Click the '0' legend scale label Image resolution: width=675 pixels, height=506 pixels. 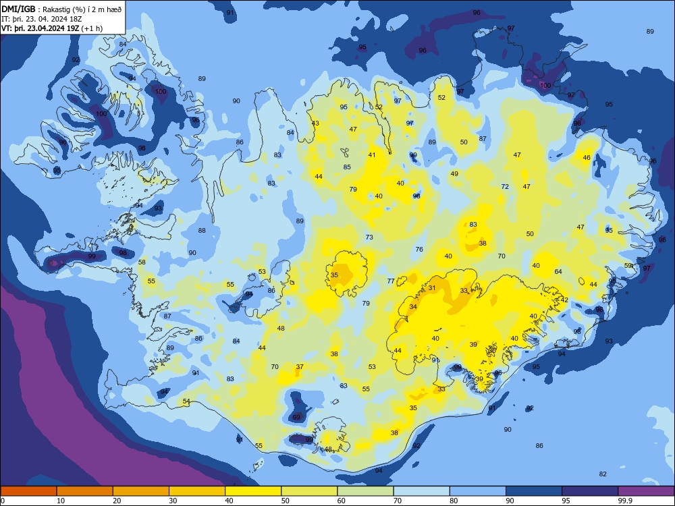click(x=3, y=501)
